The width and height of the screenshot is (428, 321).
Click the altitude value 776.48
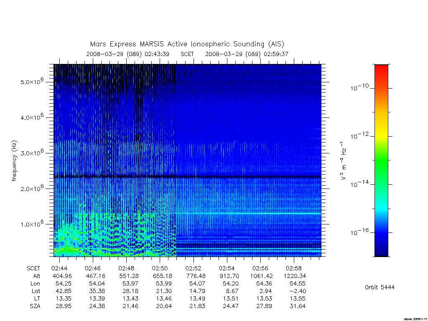(x=196, y=276)
